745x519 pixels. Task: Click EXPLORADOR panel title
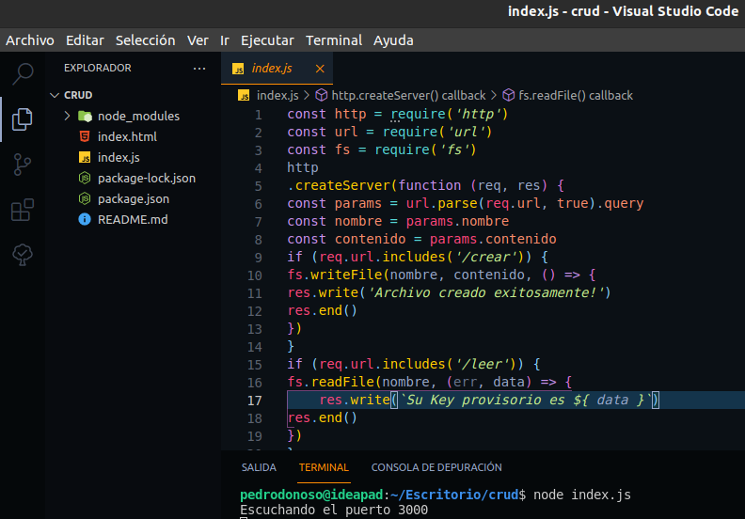pyautogui.click(x=98, y=68)
